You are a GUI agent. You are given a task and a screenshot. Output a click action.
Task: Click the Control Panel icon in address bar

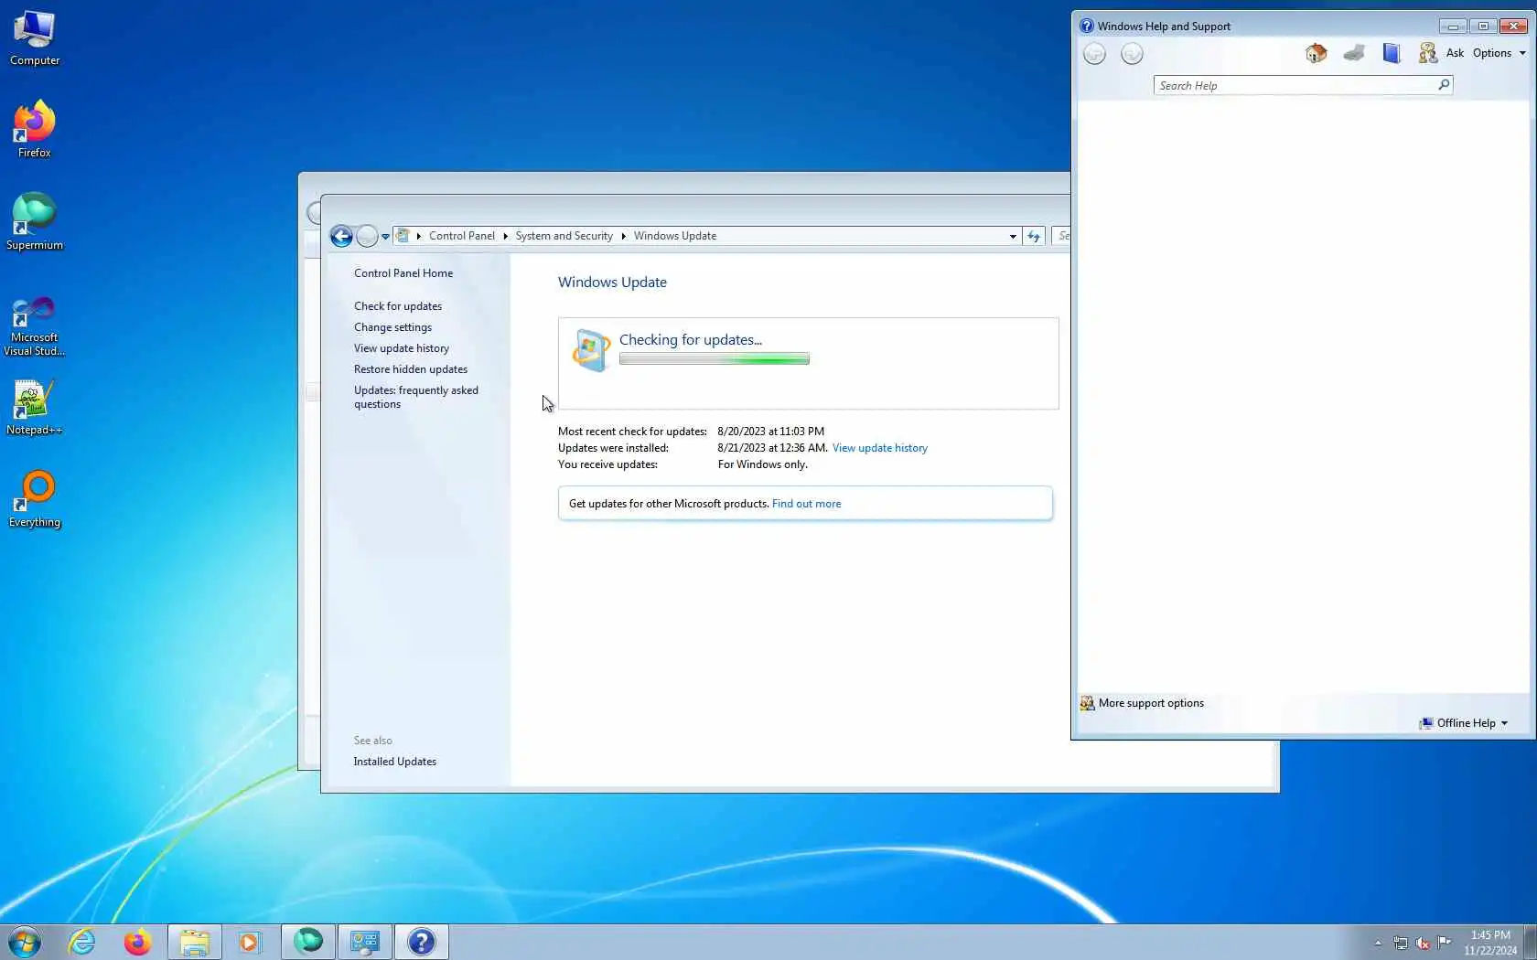(403, 236)
